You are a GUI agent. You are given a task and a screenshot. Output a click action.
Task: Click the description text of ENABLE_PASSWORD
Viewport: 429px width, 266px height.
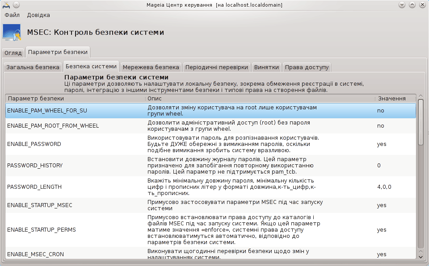click(x=233, y=144)
